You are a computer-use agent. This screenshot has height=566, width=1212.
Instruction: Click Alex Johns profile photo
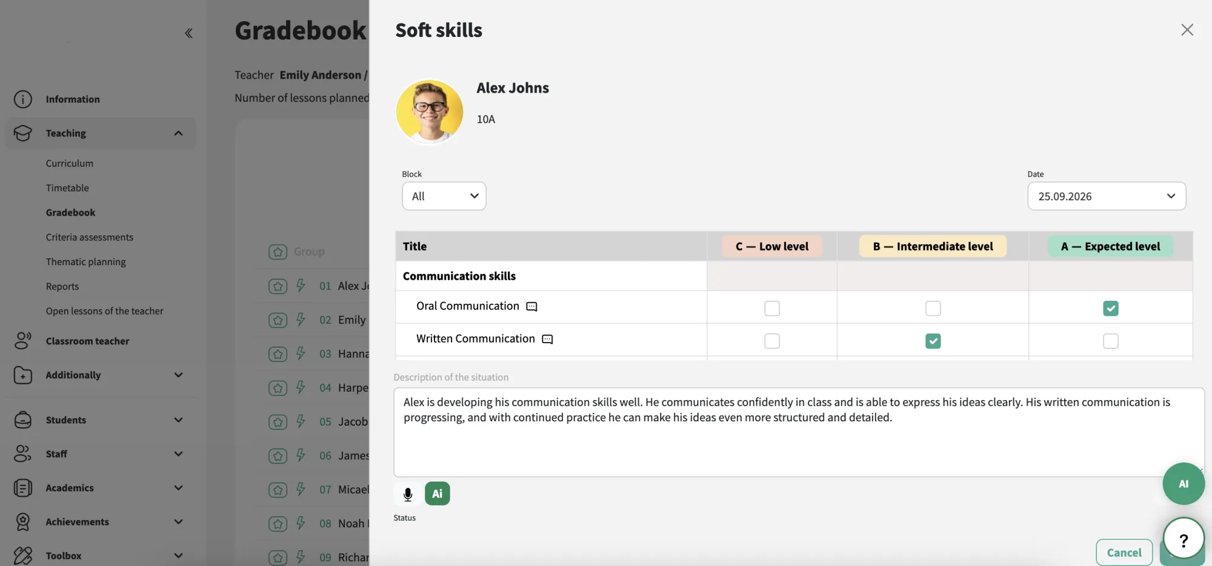tap(430, 112)
